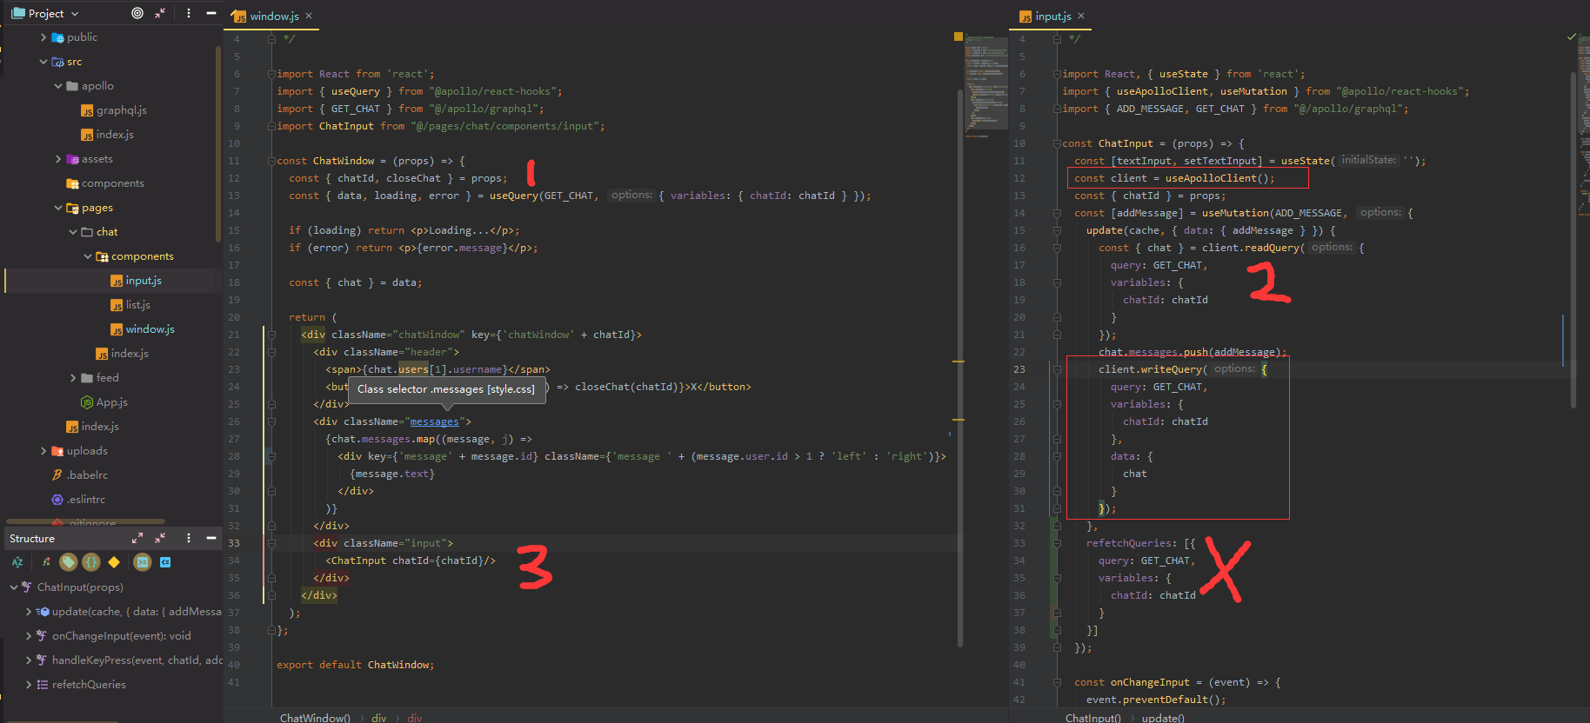Toggle yellow diamond filter in Structure toolbar
1590x723 pixels.
tap(114, 562)
